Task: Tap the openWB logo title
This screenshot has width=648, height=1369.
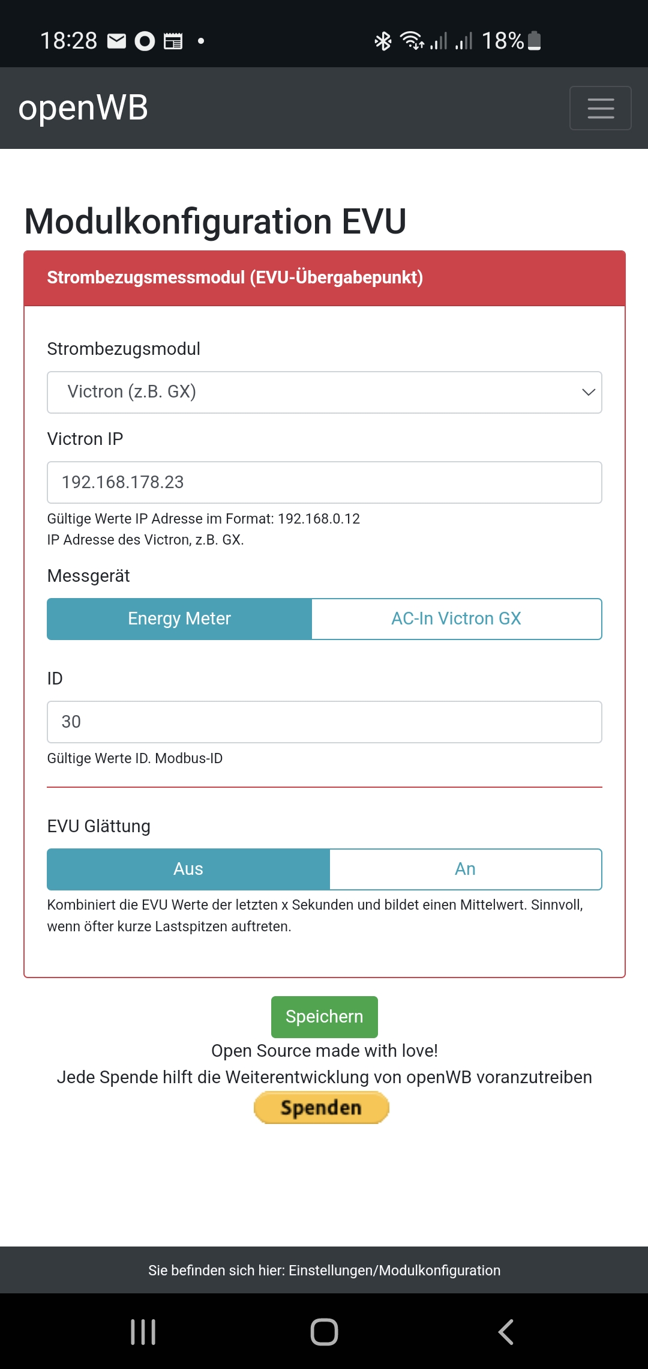Action: click(x=83, y=108)
